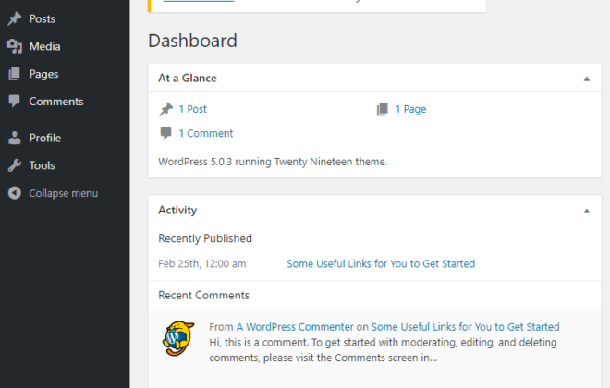The image size is (610, 388).
Task: Collapse the Activity panel
Action: coord(587,212)
